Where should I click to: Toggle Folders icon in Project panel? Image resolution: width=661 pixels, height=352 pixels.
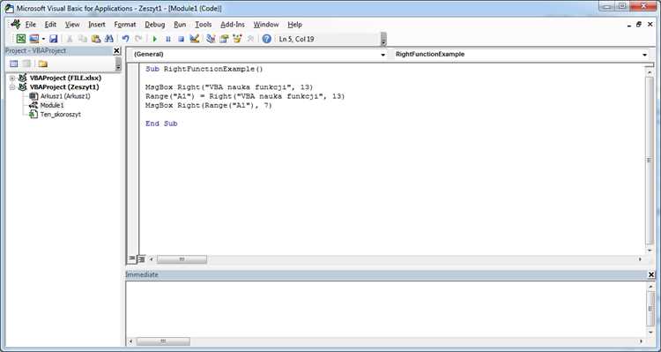point(42,64)
